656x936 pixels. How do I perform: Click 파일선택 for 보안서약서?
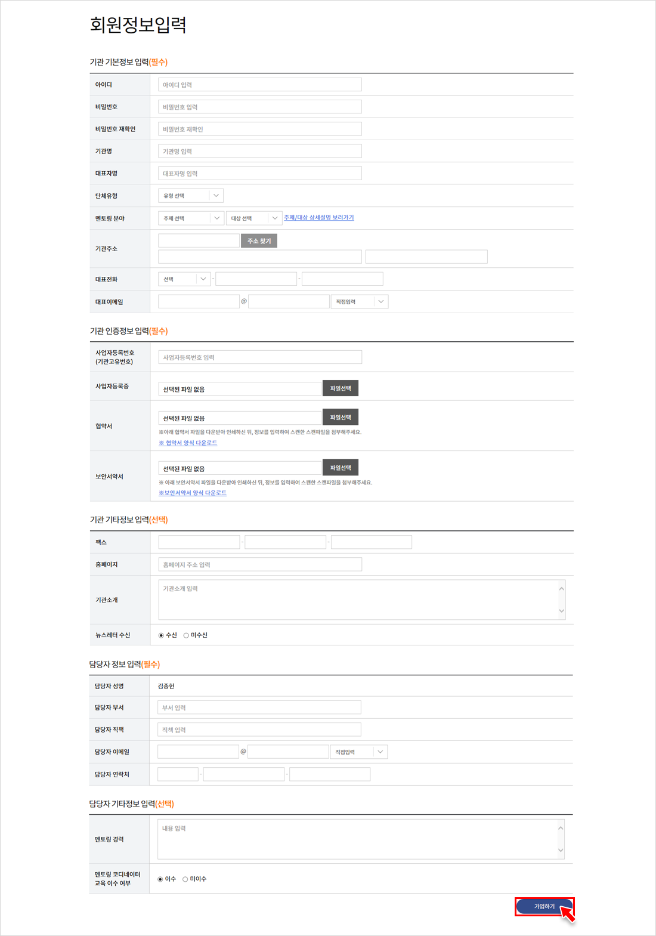pyautogui.click(x=340, y=468)
